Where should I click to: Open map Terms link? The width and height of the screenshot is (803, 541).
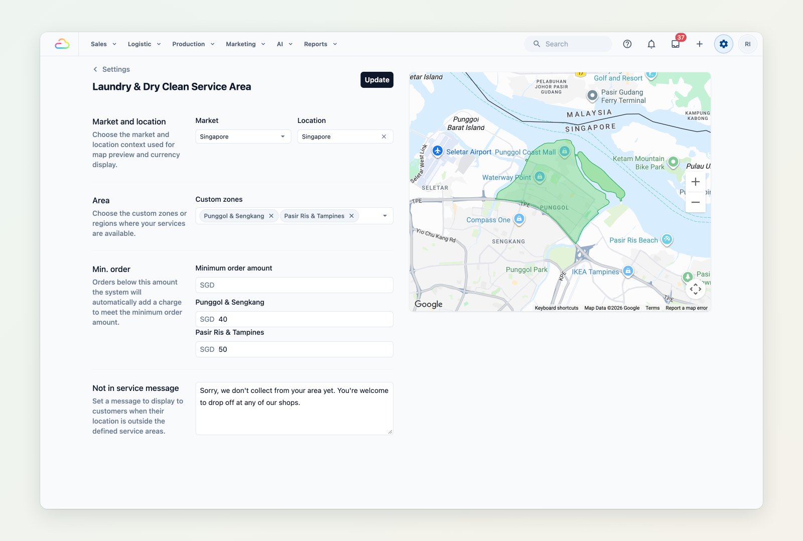point(652,308)
